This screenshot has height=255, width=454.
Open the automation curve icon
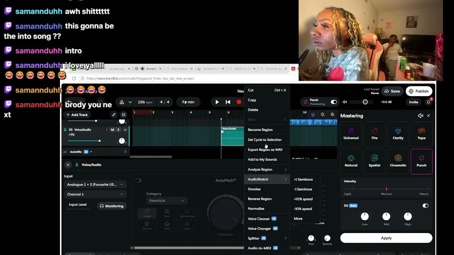point(114,115)
